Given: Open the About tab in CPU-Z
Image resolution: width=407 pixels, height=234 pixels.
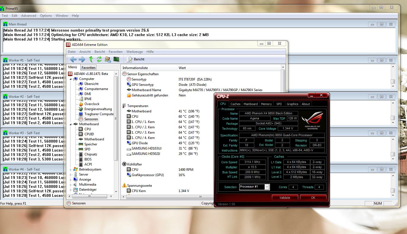Looking at the screenshot, I should click(306, 104).
